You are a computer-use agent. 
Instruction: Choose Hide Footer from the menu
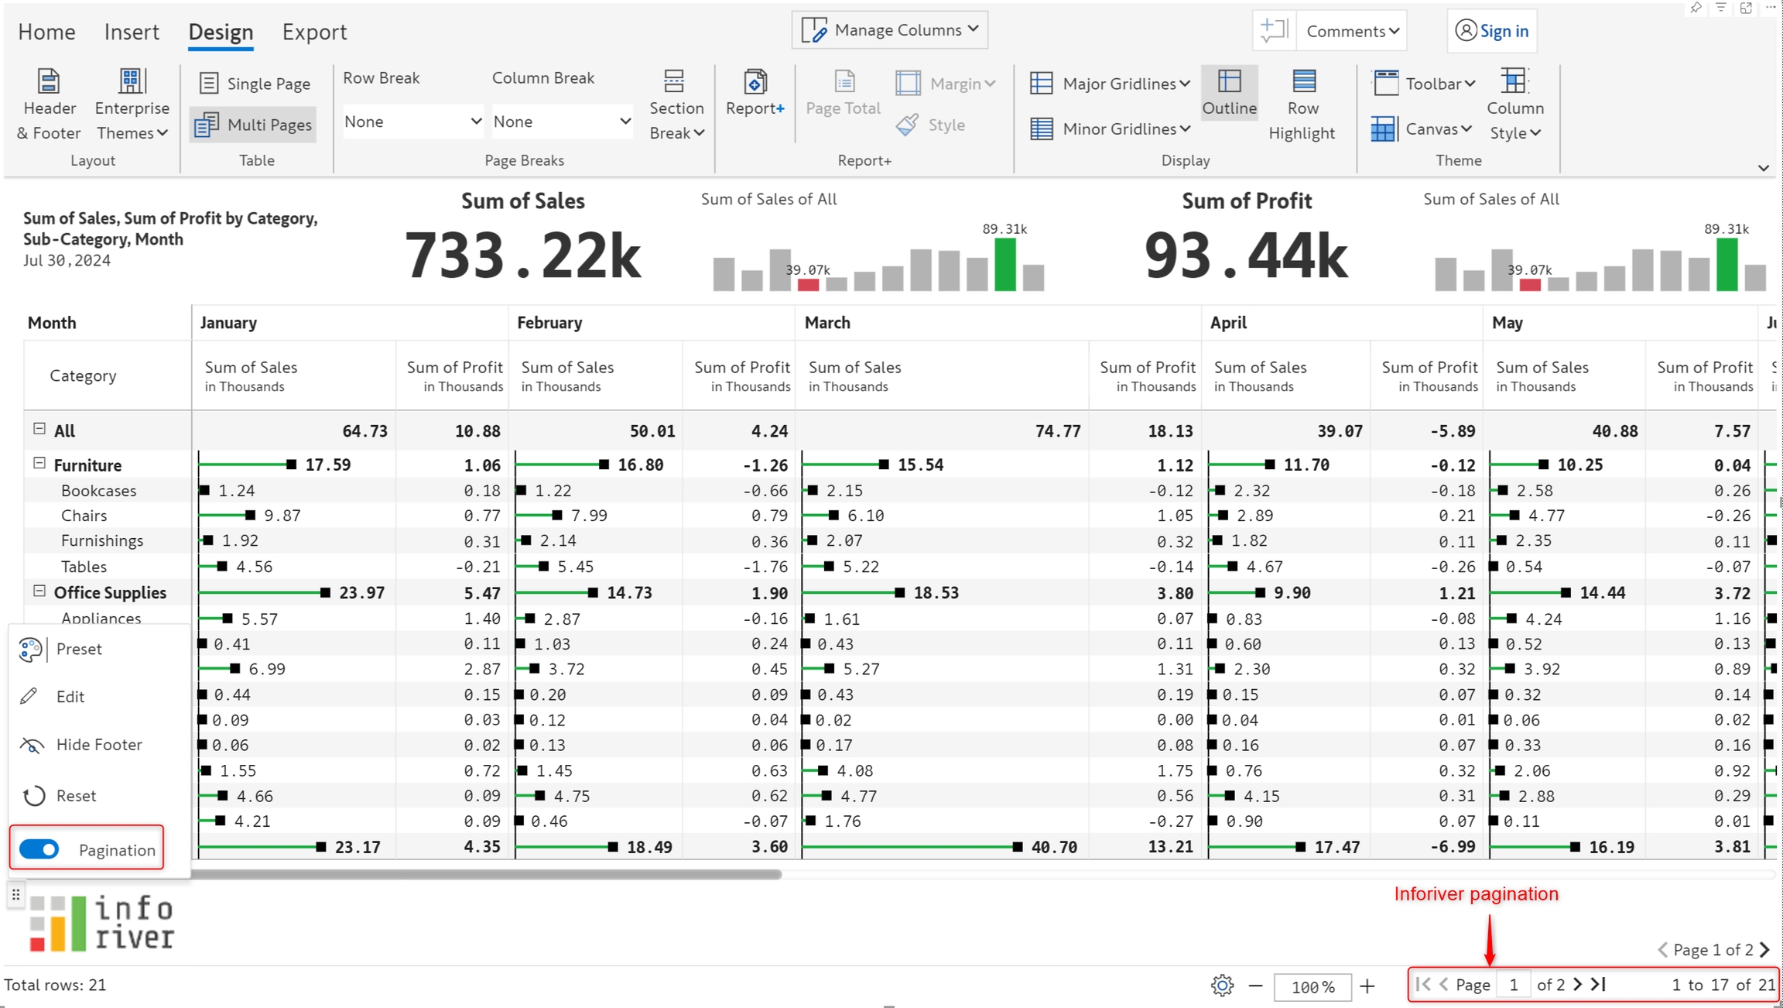point(99,745)
